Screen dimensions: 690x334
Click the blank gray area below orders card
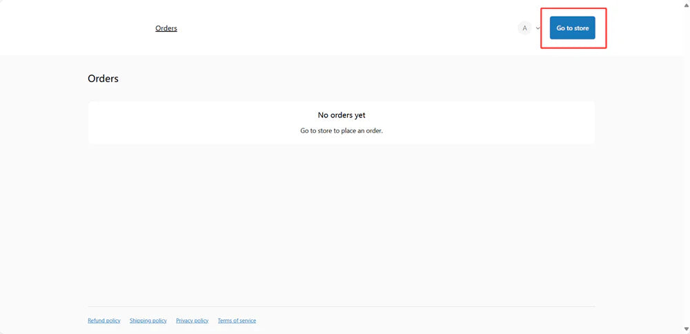(x=342, y=221)
